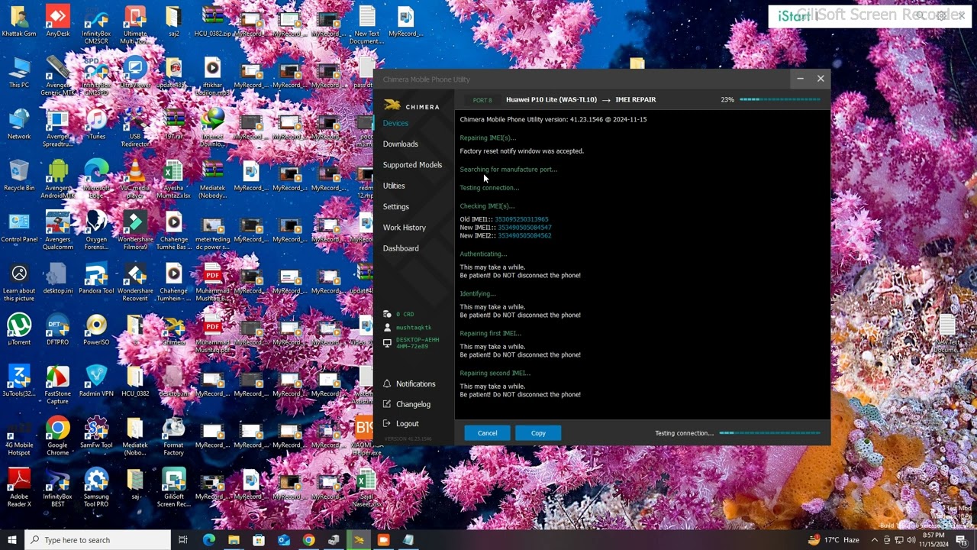
Task: Open the Chimera Dashboard
Action: tap(401, 248)
